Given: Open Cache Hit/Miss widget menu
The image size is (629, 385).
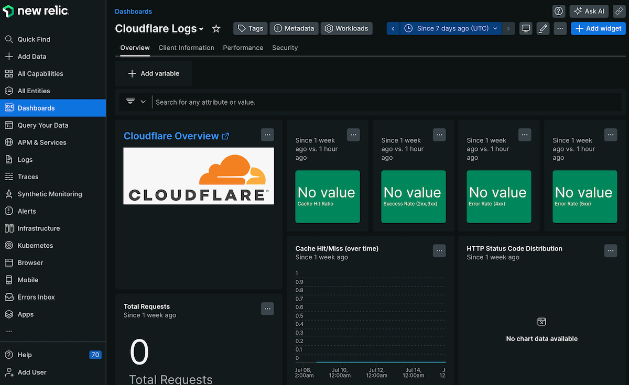Looking at the screenshot, I should [439, 251].
